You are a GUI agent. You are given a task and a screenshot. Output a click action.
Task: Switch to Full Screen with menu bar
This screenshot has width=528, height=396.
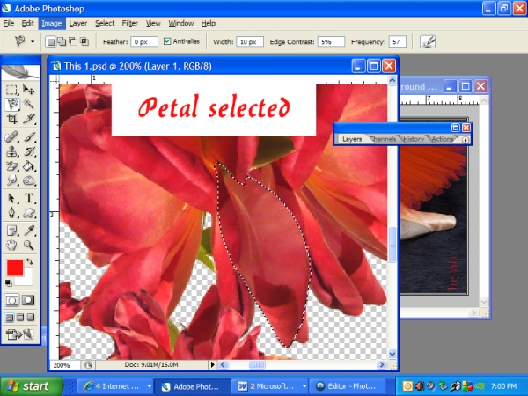(20, 317)
